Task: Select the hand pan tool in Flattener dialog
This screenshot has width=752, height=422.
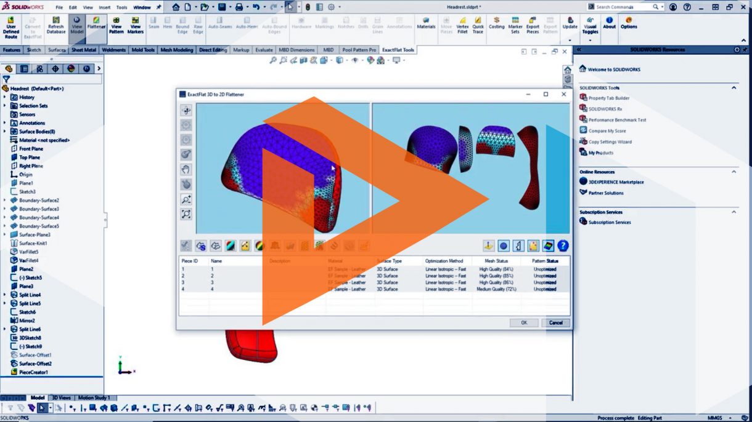Action: 186,169
